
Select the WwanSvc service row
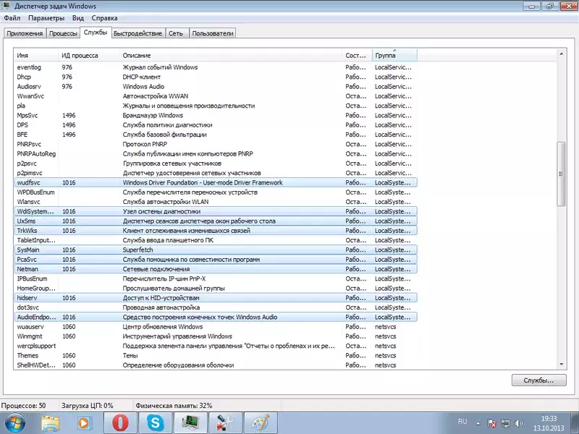point(216,96)
